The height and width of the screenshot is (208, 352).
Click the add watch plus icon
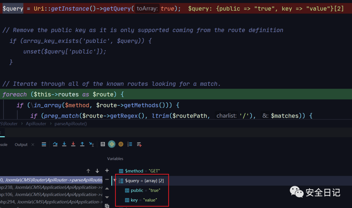pyautogui.click(x=107, y=171)
